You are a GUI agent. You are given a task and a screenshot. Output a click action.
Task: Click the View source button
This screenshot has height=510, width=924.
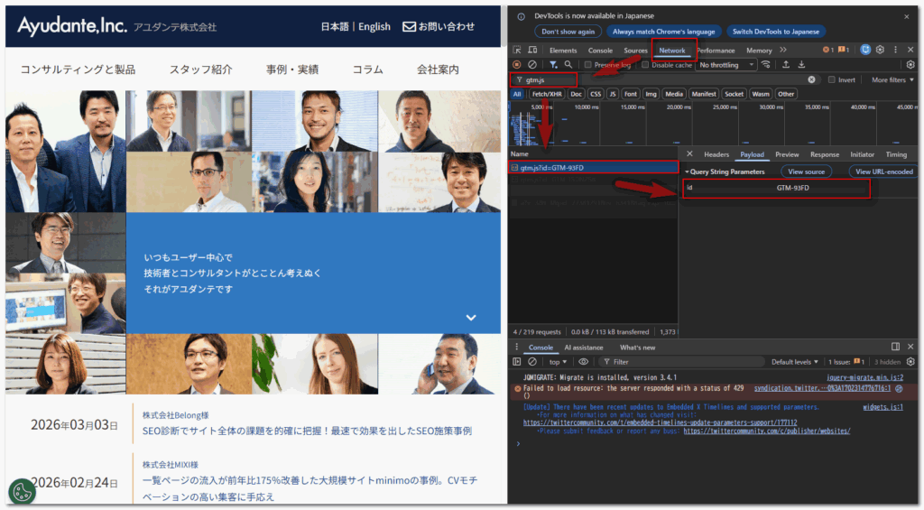pos(807,172)
